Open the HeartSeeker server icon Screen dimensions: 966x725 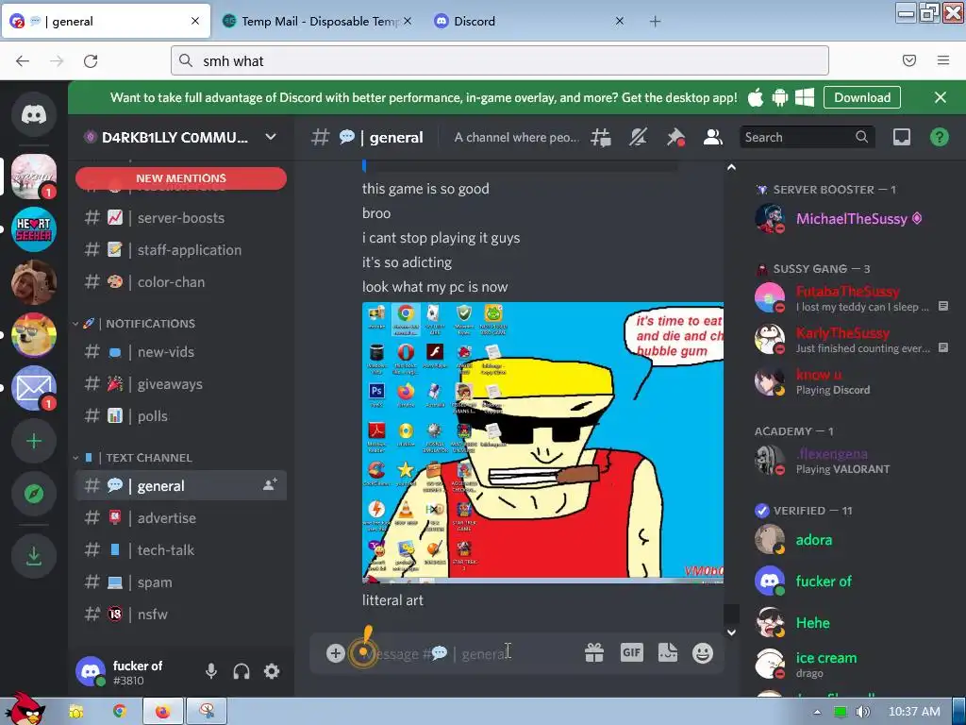(34, 229)
